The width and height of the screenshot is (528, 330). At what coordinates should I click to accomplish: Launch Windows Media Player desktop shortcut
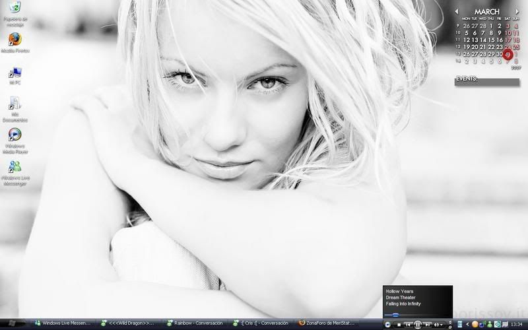pos(15,135)
